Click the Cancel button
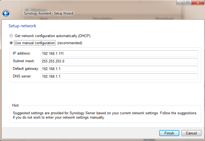 tap(191, 133)
